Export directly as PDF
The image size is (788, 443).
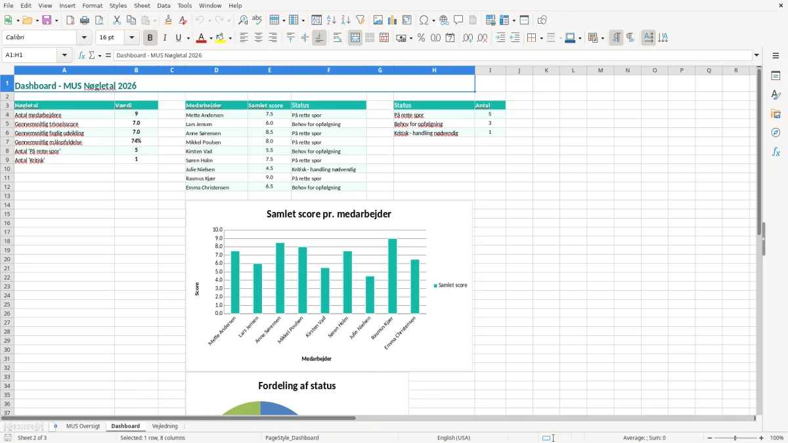point(70,20)
